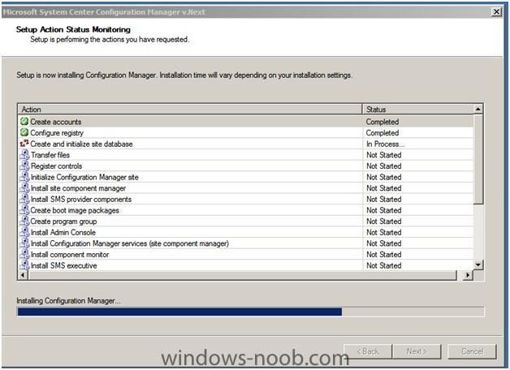
Task: Close the setup window with the X button
Action: click(x=496, y=12)
